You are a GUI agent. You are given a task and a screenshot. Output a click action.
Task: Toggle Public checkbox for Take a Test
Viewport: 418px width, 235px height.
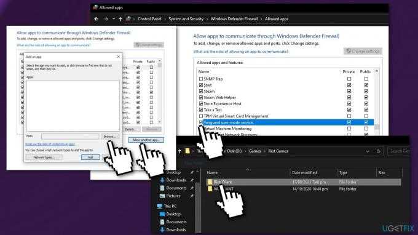tap(366, 110)
